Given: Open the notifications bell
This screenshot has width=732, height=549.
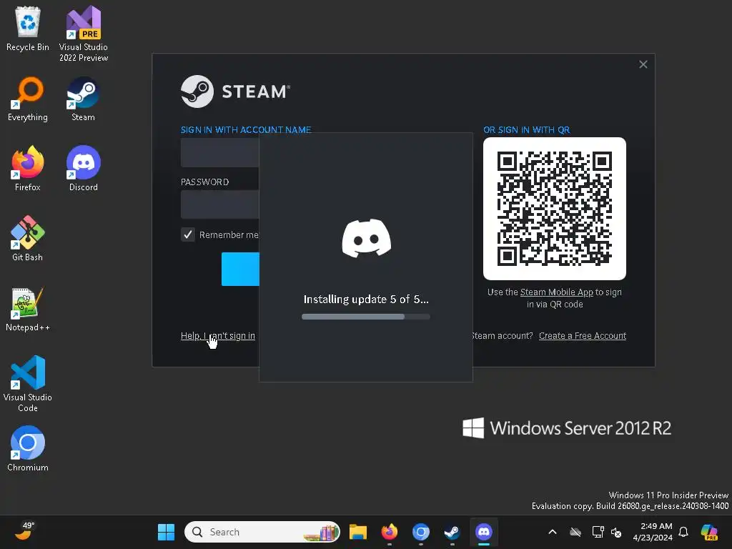Looking at the screenshot, I should 683,532.
